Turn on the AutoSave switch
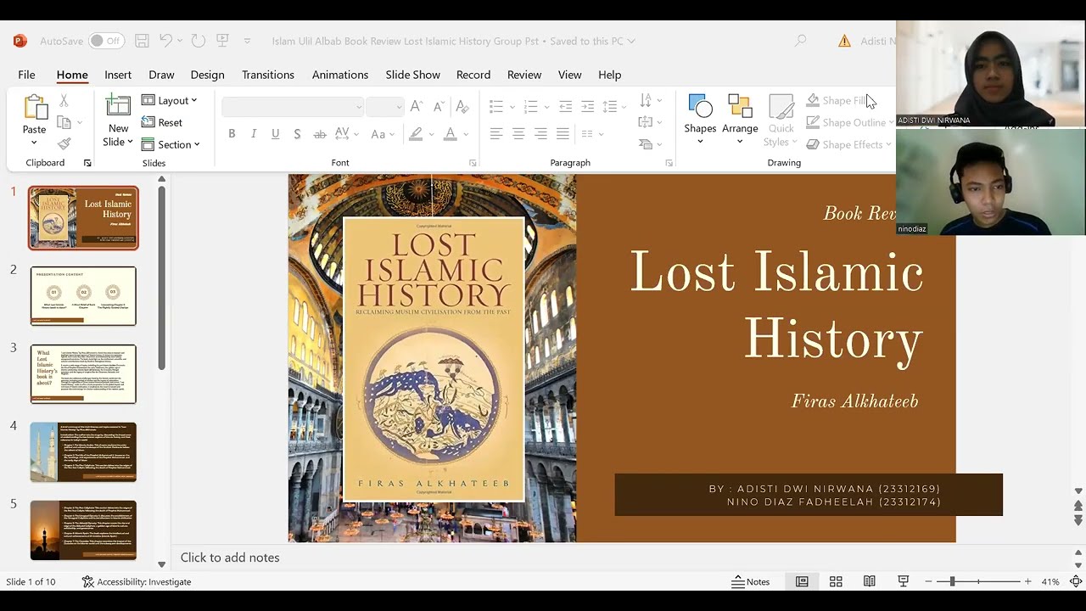 tap(106, 41)
